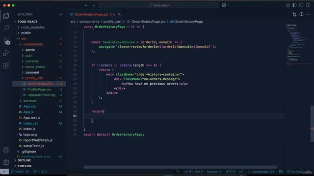314x176 pixels.
Task: Open the Extensions view
Action: point(6,65)
